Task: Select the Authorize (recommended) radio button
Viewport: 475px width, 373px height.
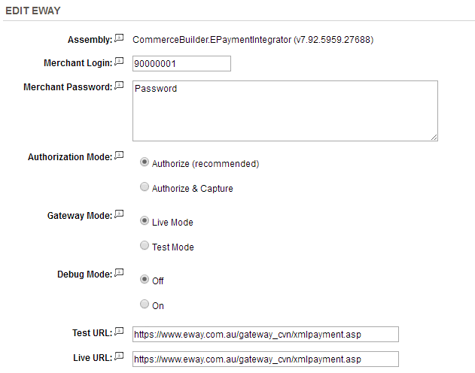Action: point(145,162)
